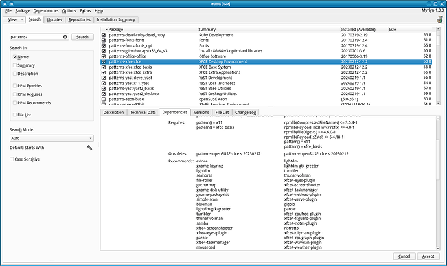Open the Extras menu
The width and height of the screenshot is (447, 266).
(x=86, y=11)
